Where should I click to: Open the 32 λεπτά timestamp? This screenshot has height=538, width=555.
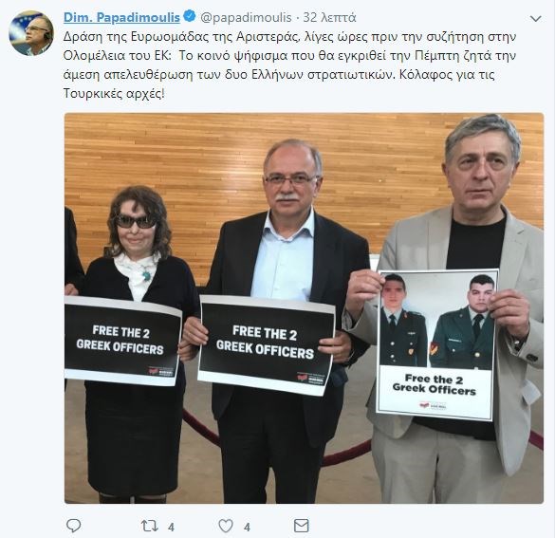point(329,17)
